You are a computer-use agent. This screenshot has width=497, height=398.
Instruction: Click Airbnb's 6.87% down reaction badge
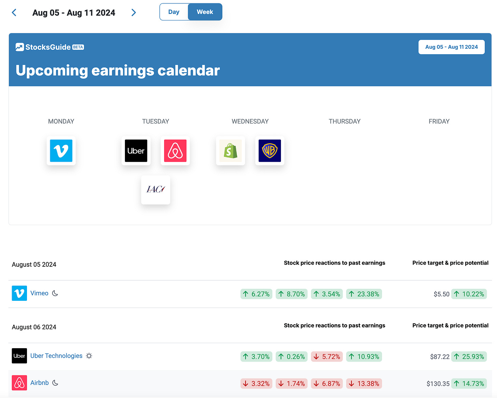click(x=327, y=384)
